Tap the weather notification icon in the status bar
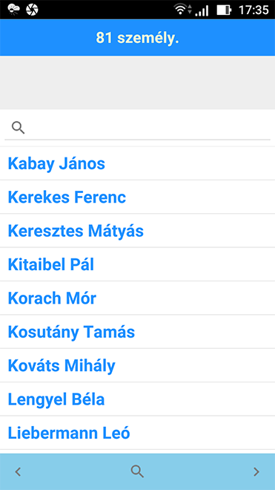This screenshot has height=490, width=275. point(13,10)
